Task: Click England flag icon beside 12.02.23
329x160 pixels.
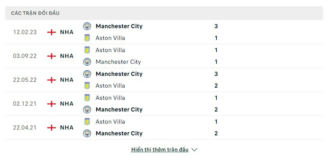Action: (x=52, y=32)
